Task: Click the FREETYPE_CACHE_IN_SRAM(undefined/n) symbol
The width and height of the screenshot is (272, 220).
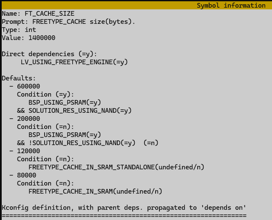Action: click(95, 191)
